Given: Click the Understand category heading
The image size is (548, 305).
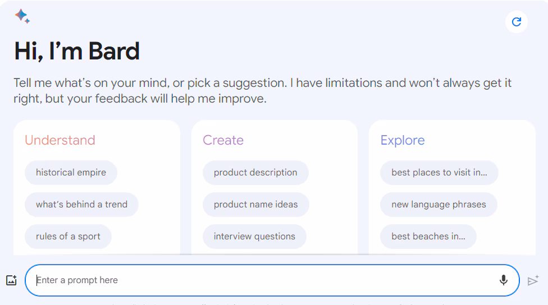Looking at the screenshot, I should click(60, 140).
